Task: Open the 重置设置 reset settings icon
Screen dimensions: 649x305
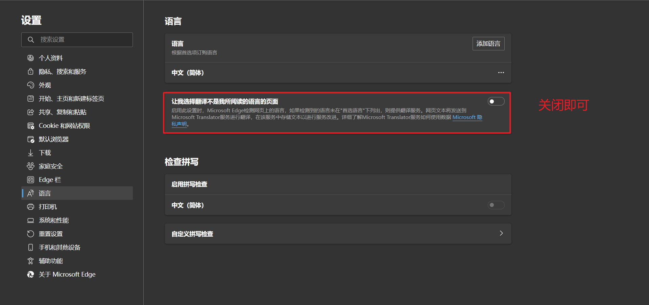Action: pyautogui.click(x=31, y=234)
